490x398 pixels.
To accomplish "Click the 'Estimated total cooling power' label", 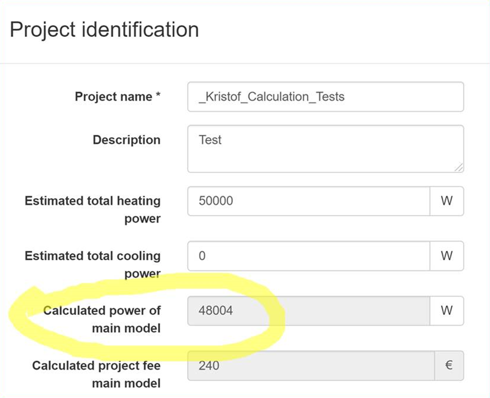I will click(93, 264).
